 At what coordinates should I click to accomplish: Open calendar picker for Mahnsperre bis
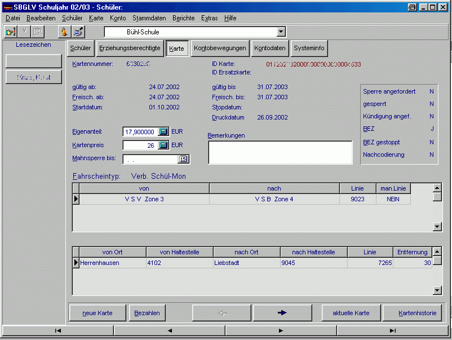pyautogui.click(x=183, y=159)
